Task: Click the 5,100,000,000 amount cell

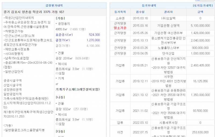Action: tap(200, 26)
